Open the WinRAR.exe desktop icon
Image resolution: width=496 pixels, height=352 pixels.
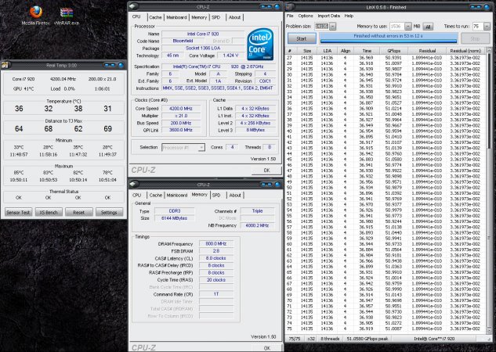point(67,15)
